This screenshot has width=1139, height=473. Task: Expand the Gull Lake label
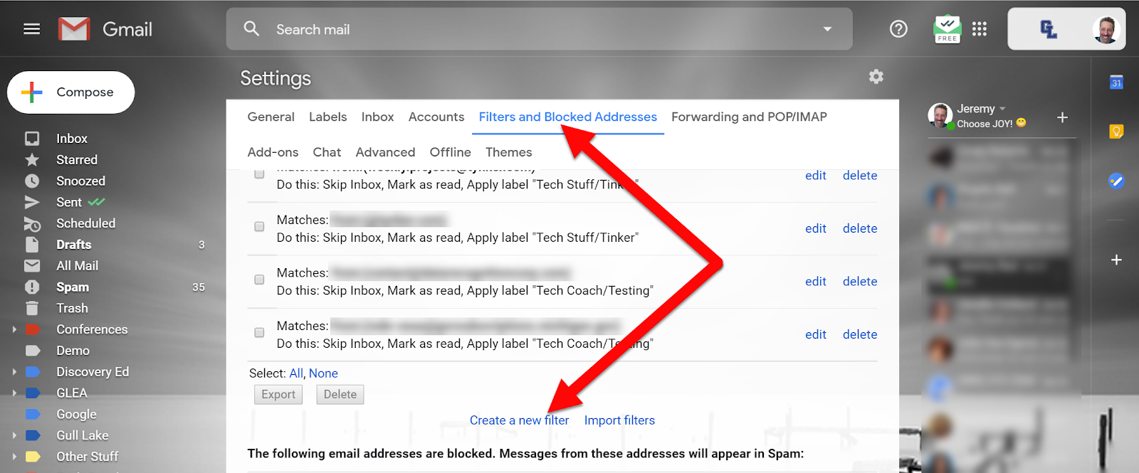(14, 435)
